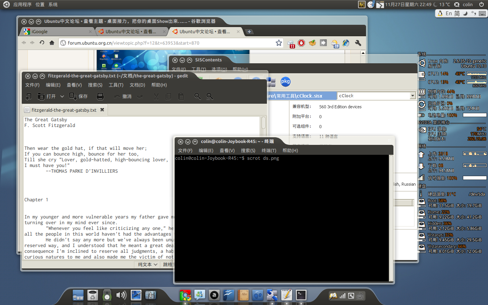Open the terminal's 终端(T) menu
The height and width of the screenshot is (305, 488).
coord(269,151)
